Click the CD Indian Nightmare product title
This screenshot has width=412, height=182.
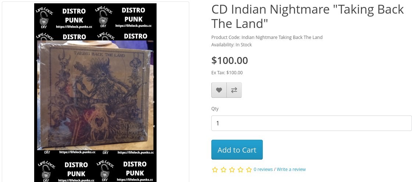coord(307,16)
